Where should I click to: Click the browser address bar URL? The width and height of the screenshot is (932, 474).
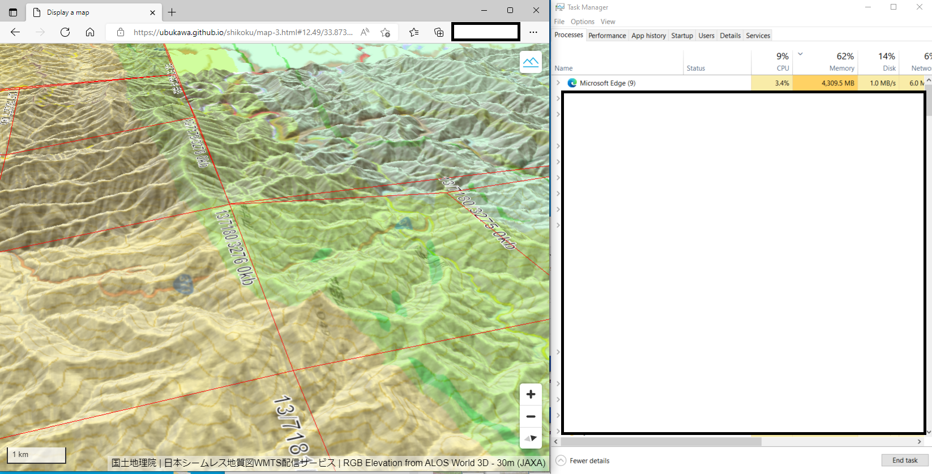click(x=243, y=32)
